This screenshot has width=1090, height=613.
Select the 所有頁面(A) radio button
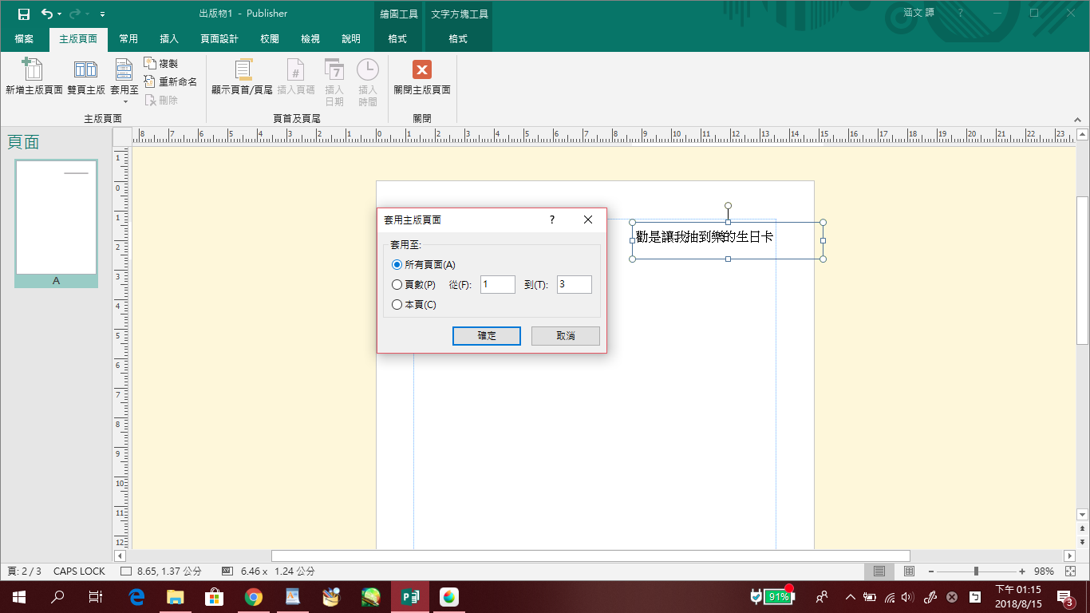pos(397,265)
